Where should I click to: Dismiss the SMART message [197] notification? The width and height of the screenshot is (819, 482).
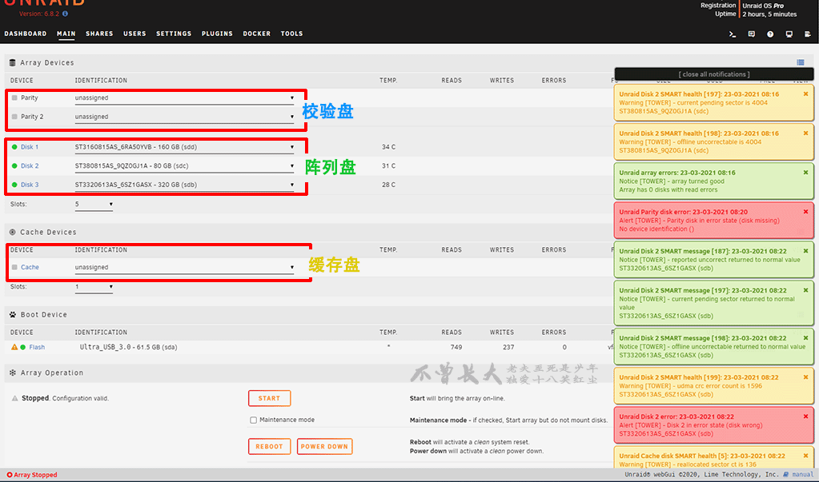coord(805,290)
